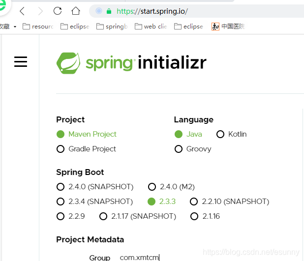The height and width of the screenshot is (261, 304).
Task: Click the 'Spring Boot' section heading
Action: pos(80,172)
